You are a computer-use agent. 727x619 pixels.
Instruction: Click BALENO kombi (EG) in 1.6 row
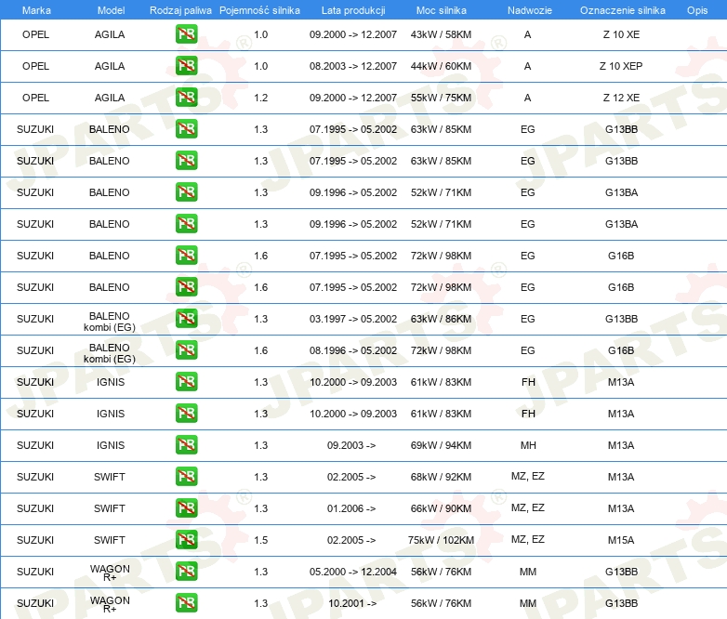(x=110, y=353)
